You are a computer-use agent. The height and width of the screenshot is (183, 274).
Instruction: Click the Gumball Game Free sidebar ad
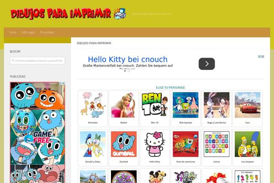[37, 132]
